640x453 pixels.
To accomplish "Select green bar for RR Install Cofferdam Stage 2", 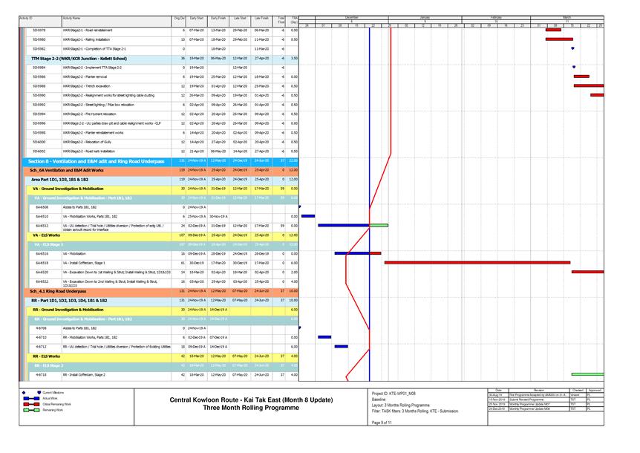I will 587,375.
